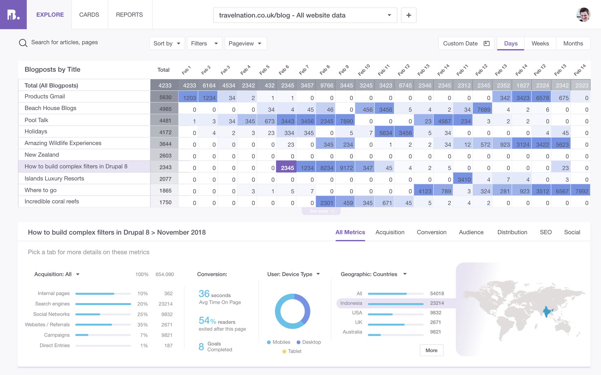601x375 pixels.
Task: Select Weeks view toggle
Action: click(x=540, y=43)
